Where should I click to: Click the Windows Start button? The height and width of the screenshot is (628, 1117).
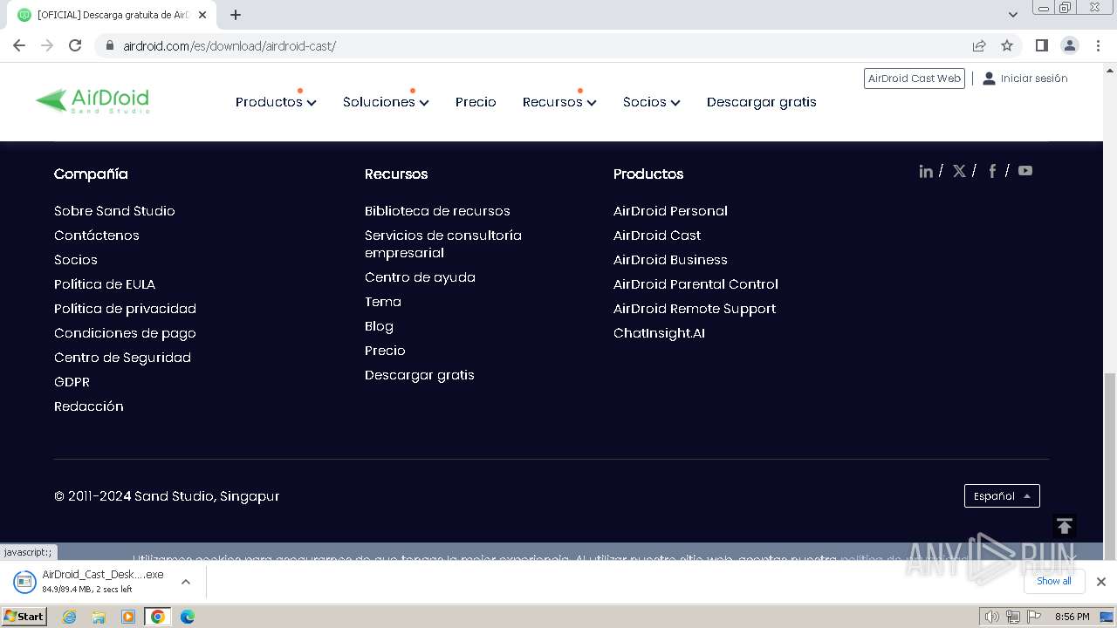(x=24, y=617)
